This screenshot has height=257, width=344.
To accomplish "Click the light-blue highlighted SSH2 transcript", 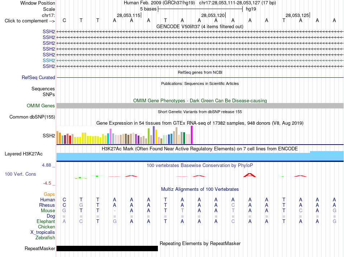I will click(200, 60).
